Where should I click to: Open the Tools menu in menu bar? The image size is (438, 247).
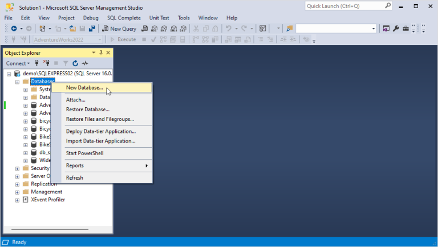click(184, 18)
